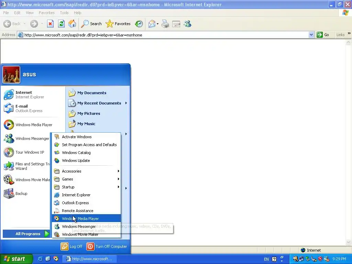Open the Search pane in Internet Explorer
This screenshot has width=352, height=264.
[x=91, y=24]
